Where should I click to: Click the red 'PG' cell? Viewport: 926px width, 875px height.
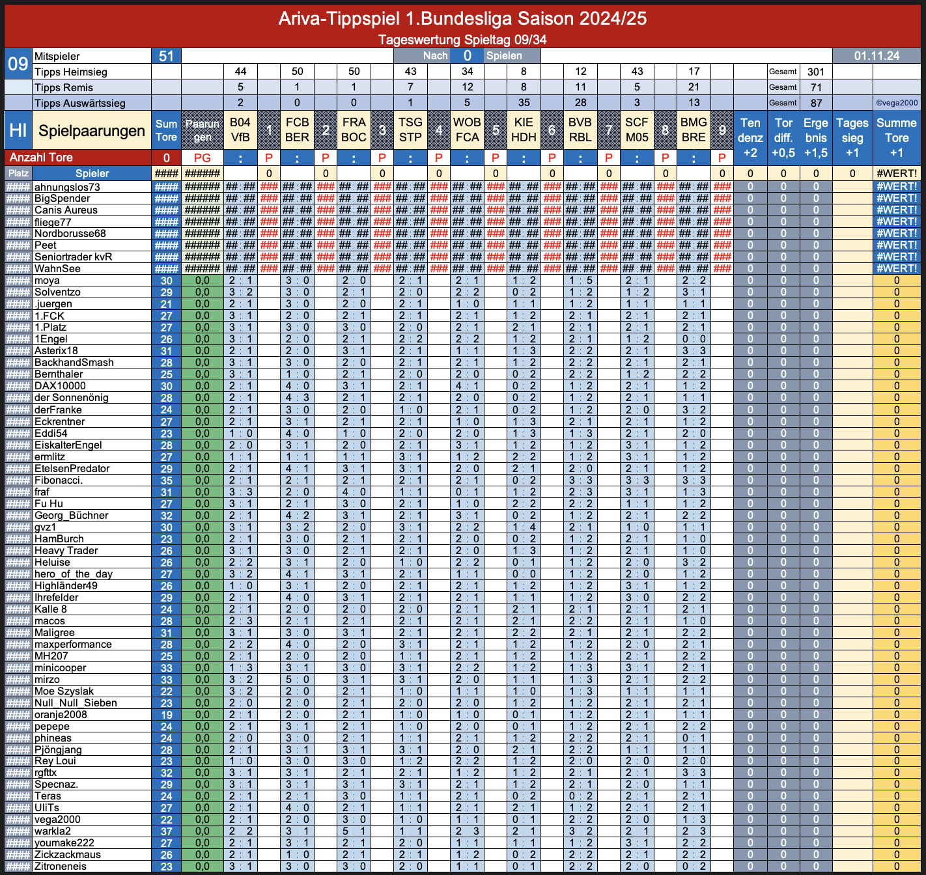[203, 158]
